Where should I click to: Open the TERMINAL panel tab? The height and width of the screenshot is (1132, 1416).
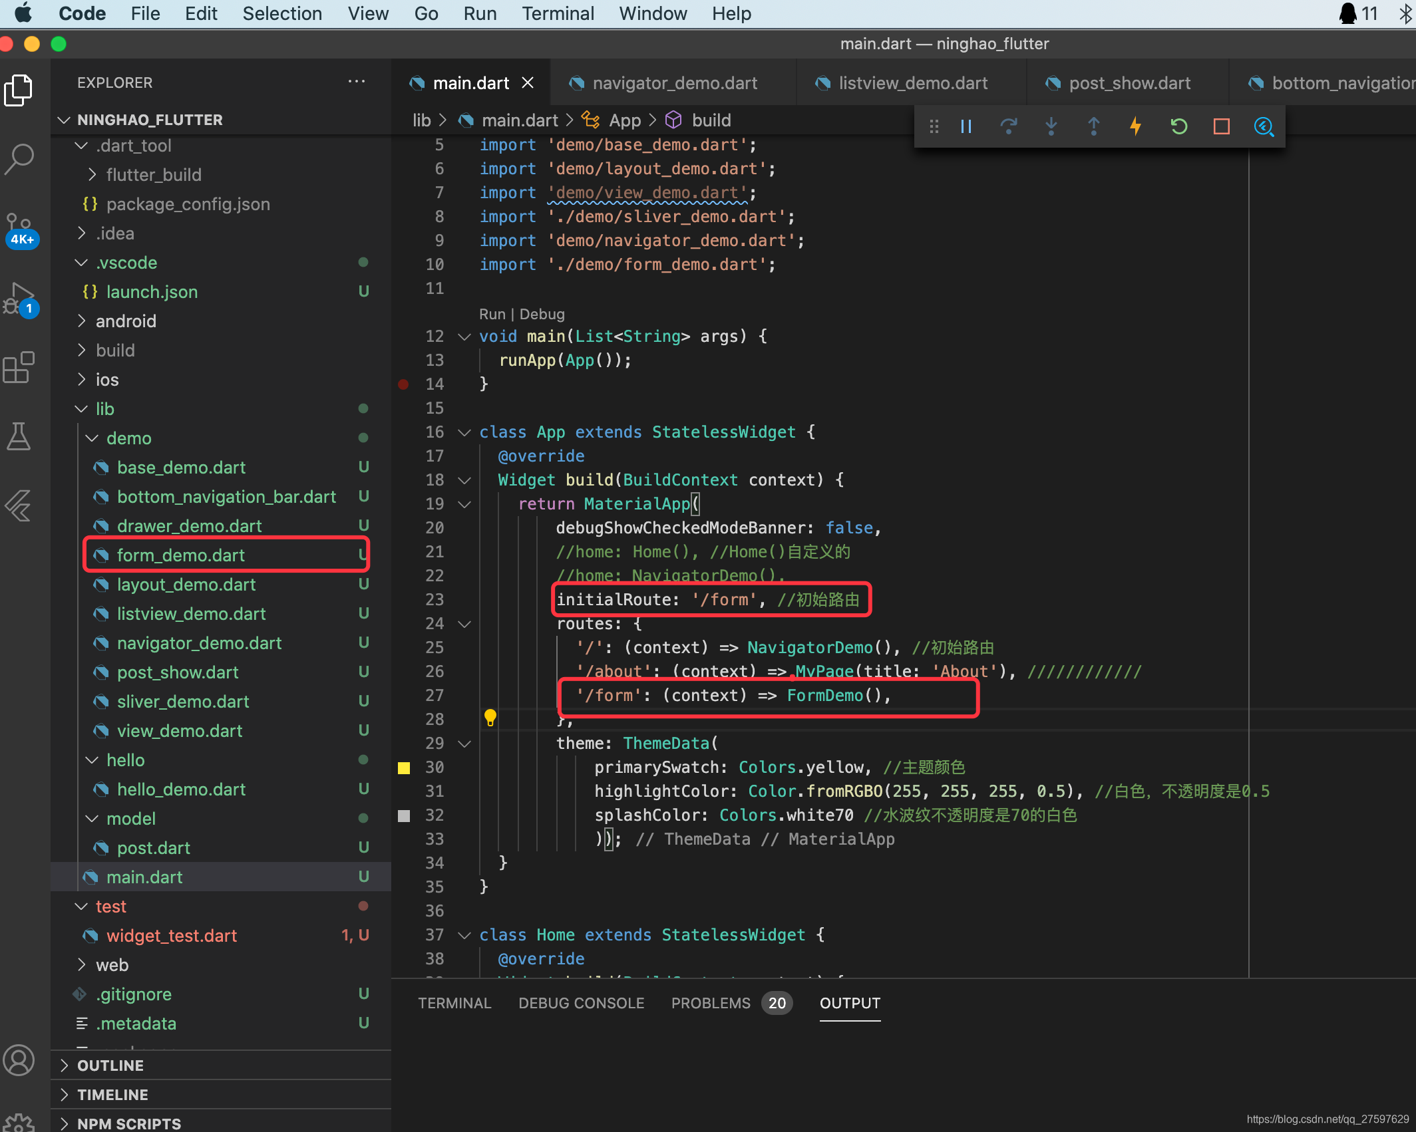[454, 1003]
